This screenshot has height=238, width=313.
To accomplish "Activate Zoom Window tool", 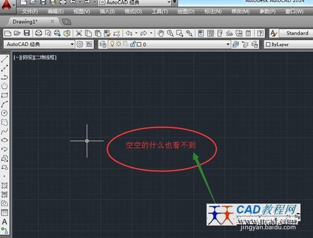I will pyautogui.click(x=180, y=33).
